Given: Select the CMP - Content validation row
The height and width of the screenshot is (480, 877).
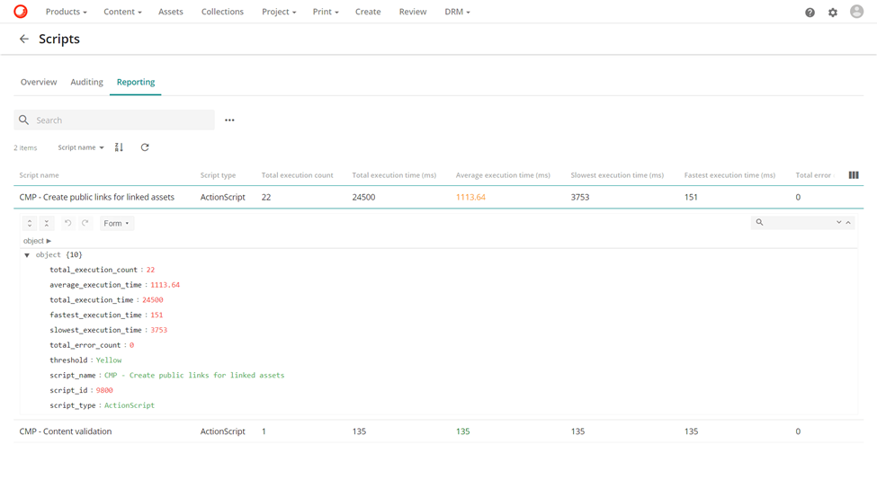Looking at the screenshot, I should (x=66, y=431).
